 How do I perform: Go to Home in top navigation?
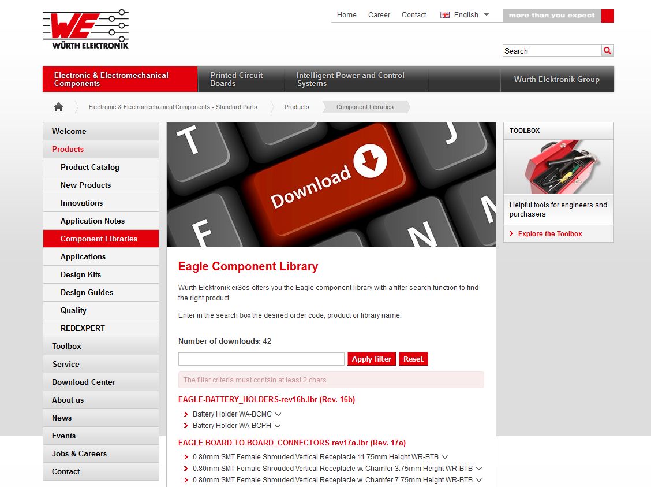click(347, 15)
